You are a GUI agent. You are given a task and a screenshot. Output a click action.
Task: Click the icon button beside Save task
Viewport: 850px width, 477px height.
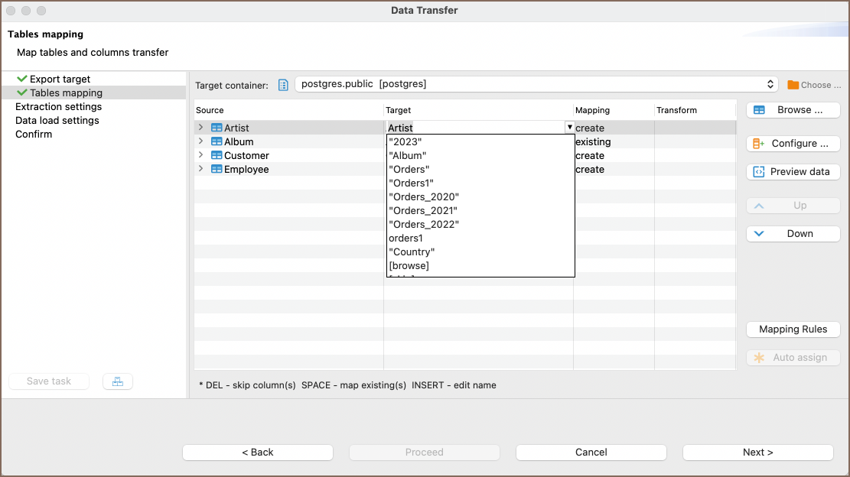click(x=117, y=381)
